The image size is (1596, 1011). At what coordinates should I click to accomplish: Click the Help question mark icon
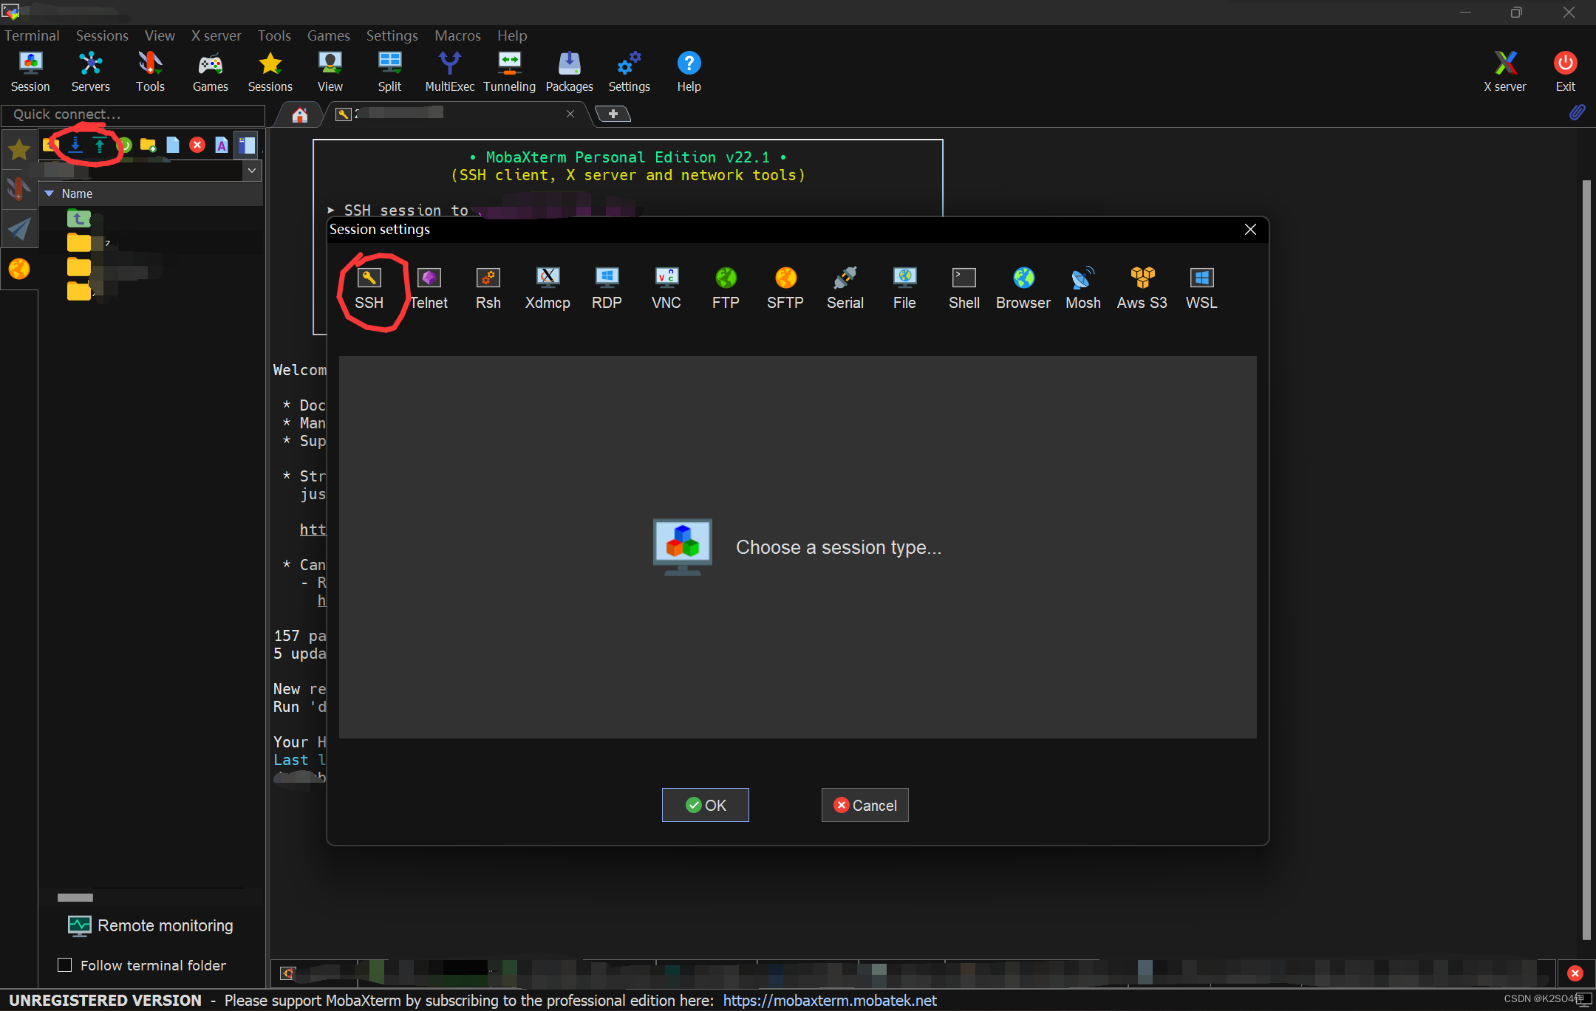[689, 72]
